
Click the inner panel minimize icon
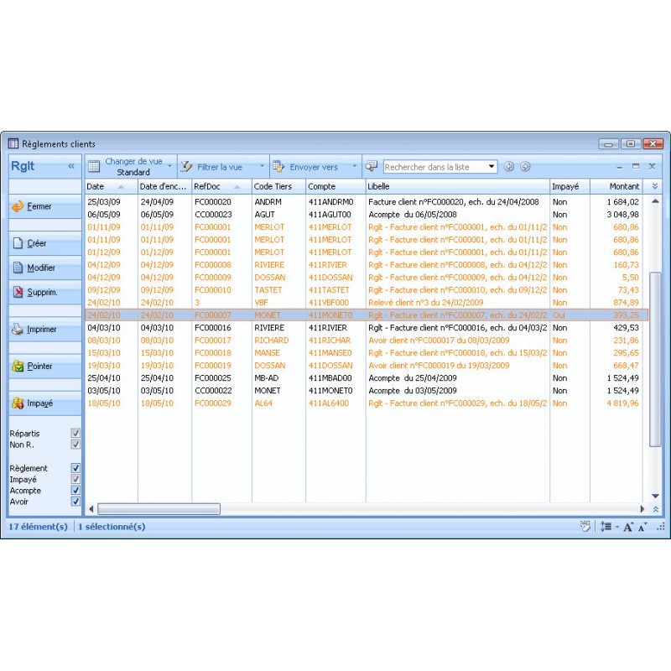pos(619,167)
